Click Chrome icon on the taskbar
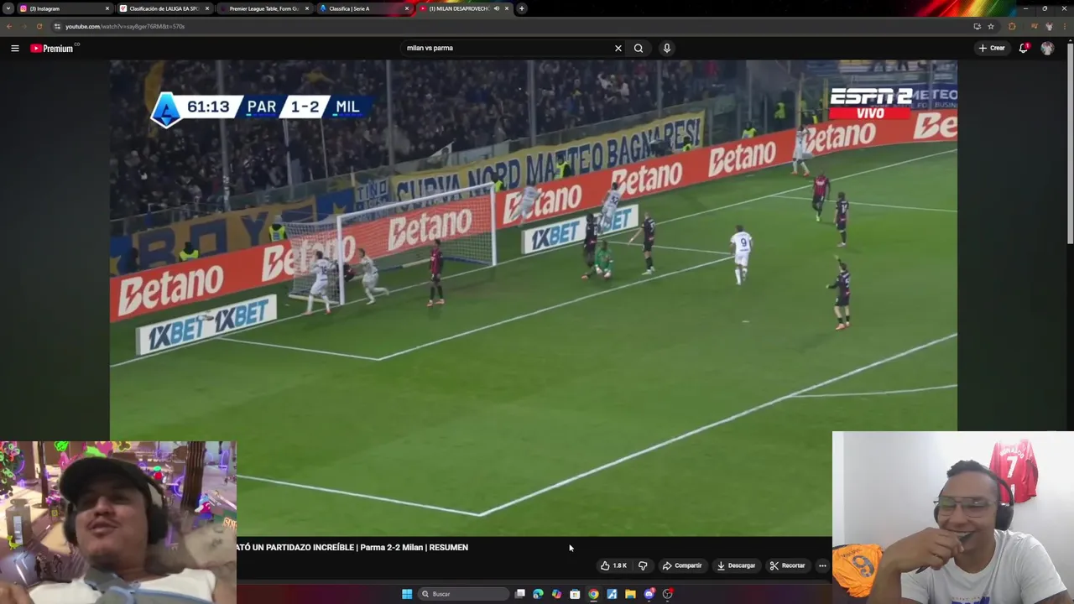 593,594
